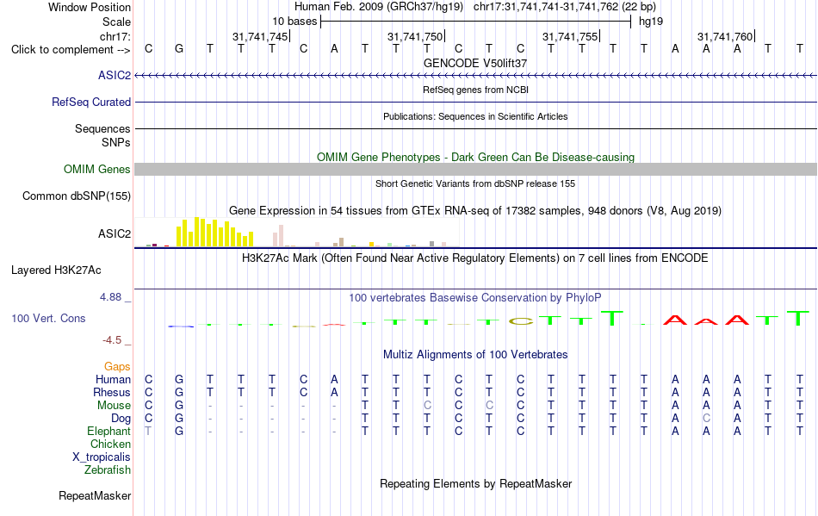
Task: Select the Dog alignment row label
Action: [121, 419]
